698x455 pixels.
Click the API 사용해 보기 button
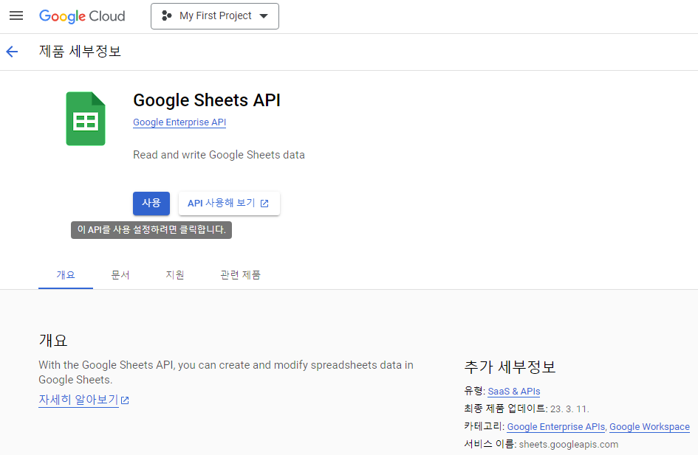click(x=229, y=203)
